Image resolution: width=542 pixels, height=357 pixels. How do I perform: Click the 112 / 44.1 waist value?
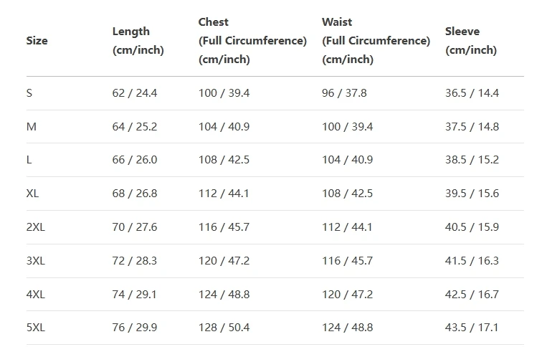pos(347,227)
